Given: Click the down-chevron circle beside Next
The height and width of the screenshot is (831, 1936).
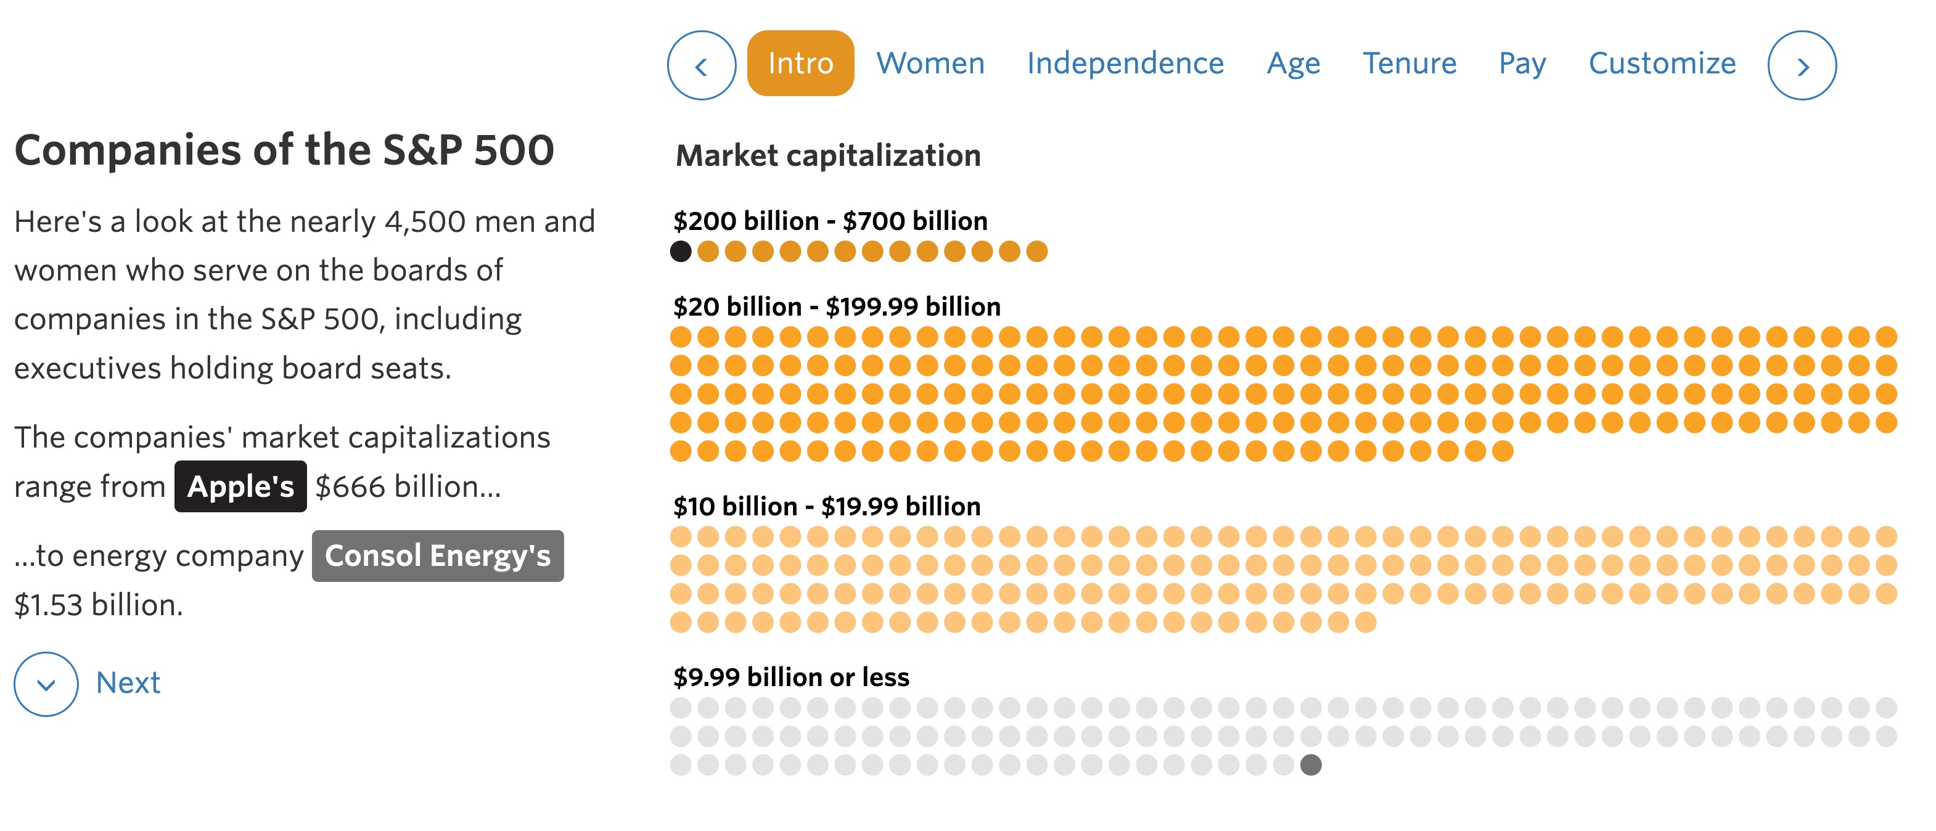Looking at the screenshot, I should tap(46, 684).
